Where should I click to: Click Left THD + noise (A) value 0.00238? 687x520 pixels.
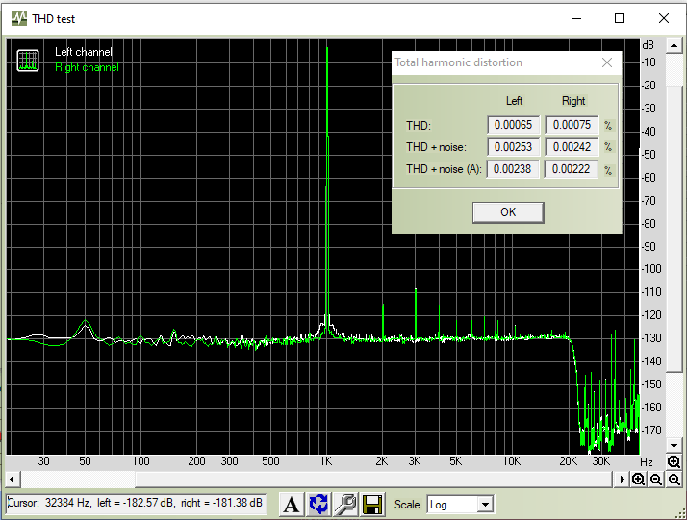513,169
